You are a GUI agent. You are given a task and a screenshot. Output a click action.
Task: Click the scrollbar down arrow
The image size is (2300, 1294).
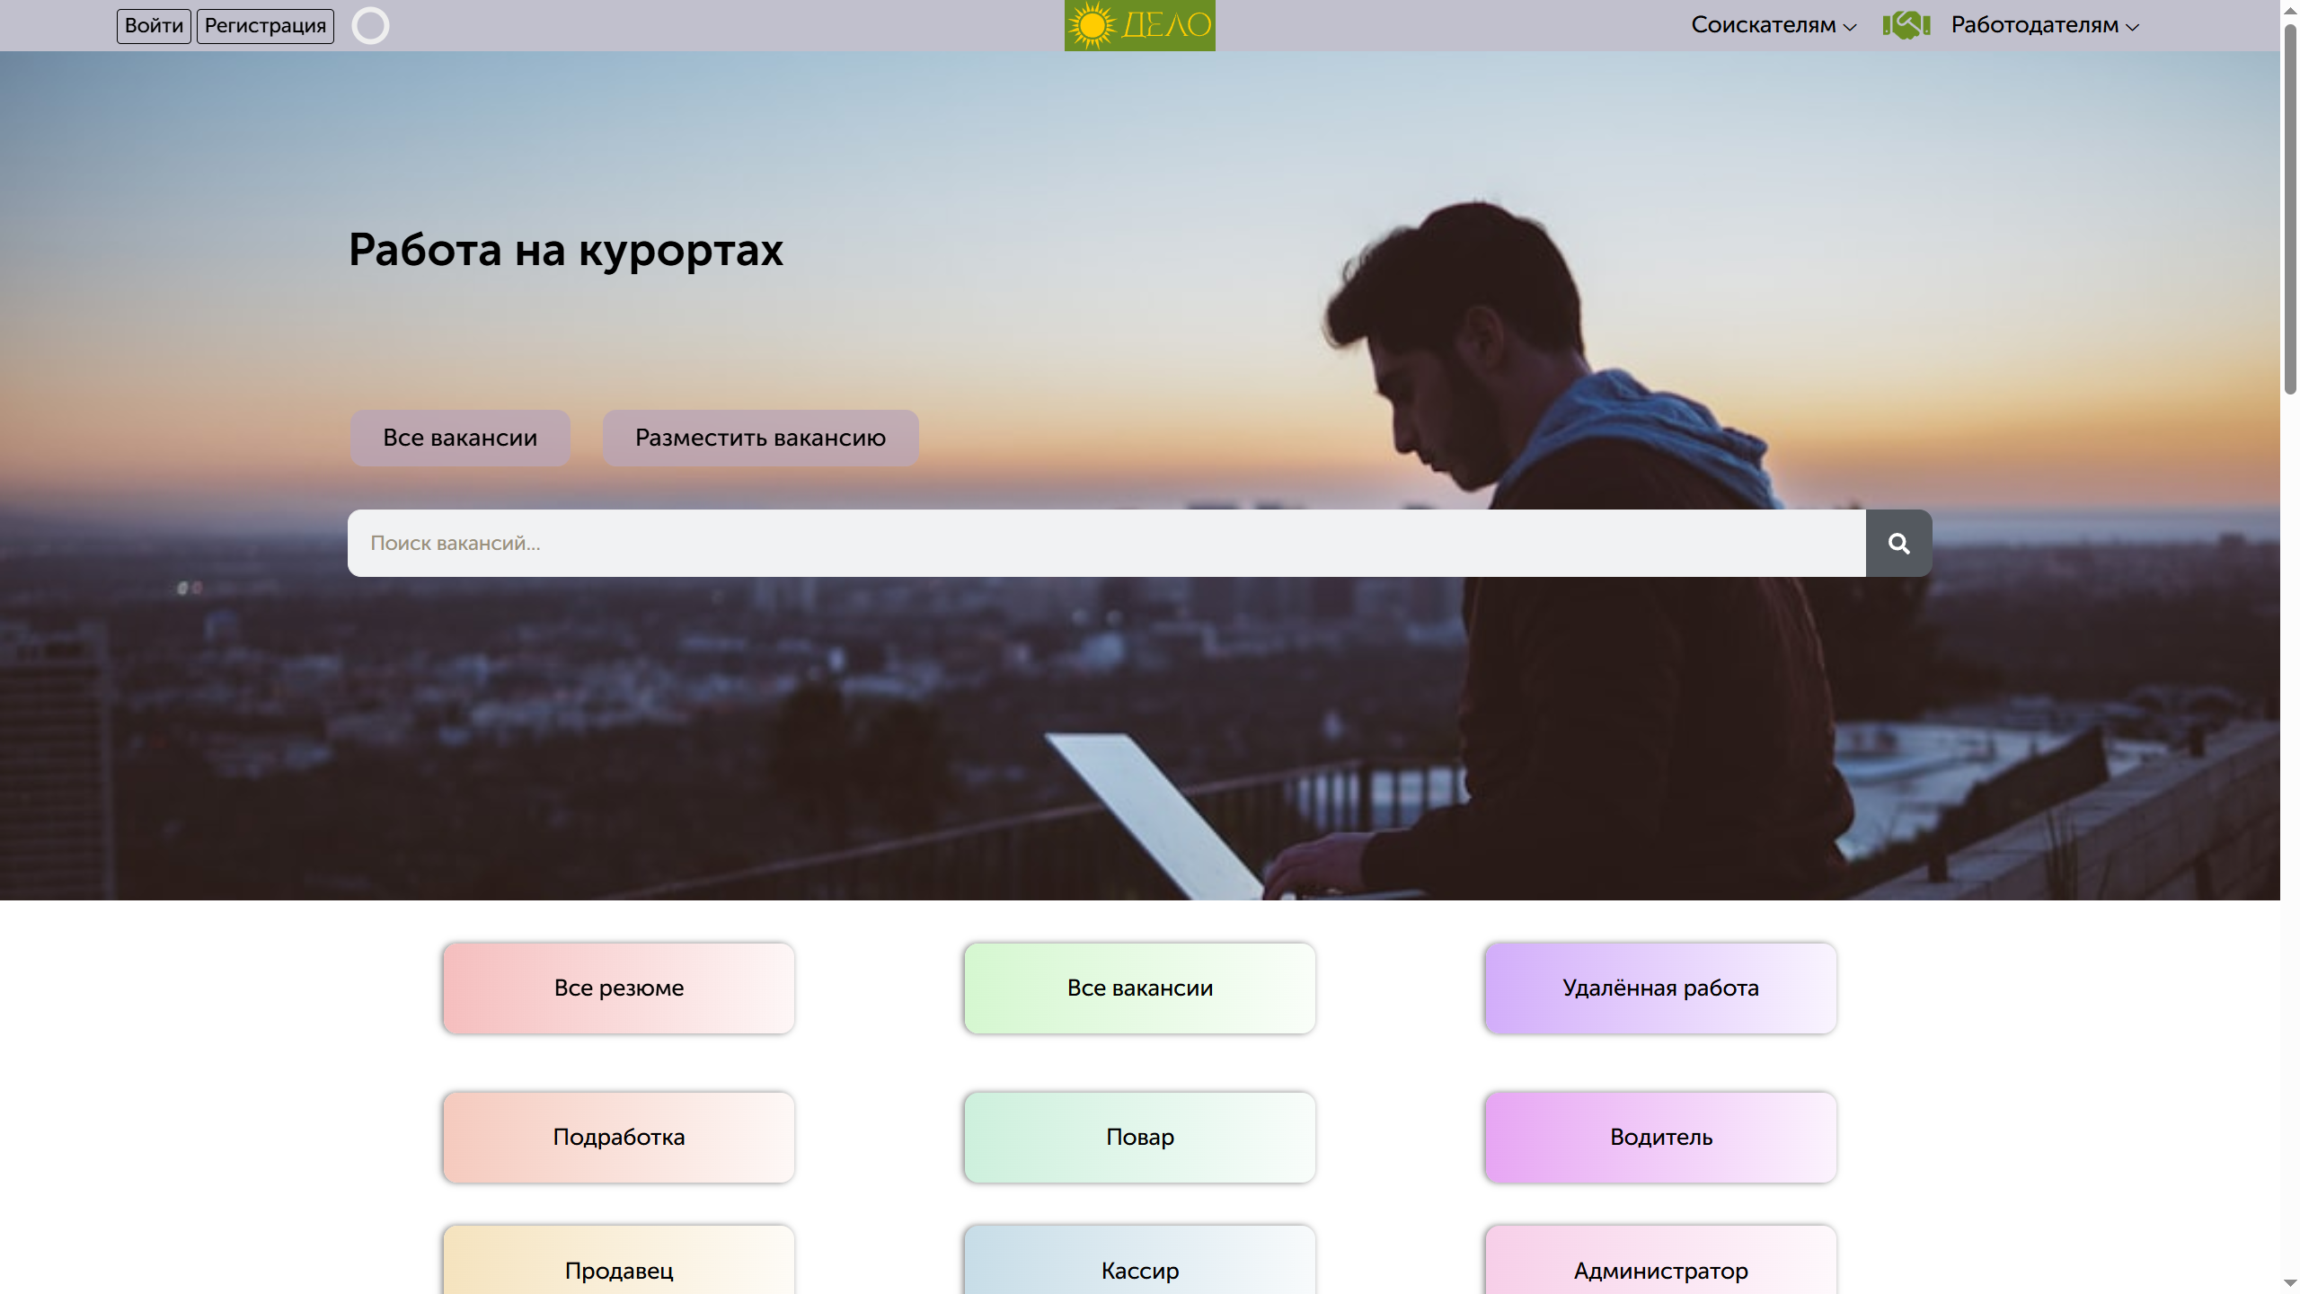tap(2290, 1283)
